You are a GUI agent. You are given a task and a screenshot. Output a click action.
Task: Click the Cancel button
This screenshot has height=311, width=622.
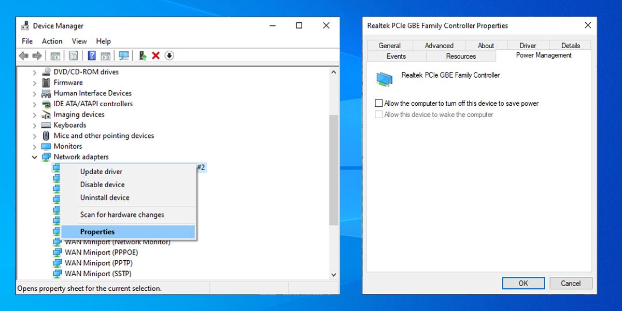tap(571, 283)
